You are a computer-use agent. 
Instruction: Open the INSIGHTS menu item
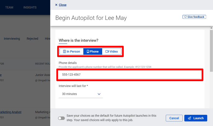click(x=30, y=7)
